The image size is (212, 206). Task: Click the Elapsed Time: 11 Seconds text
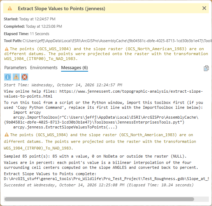[x=27, y=34]
